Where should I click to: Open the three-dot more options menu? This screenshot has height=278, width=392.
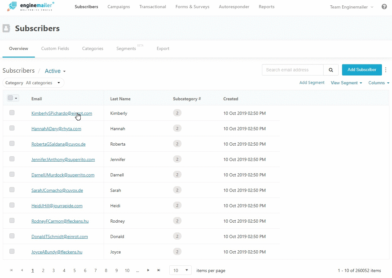[386, 70]
